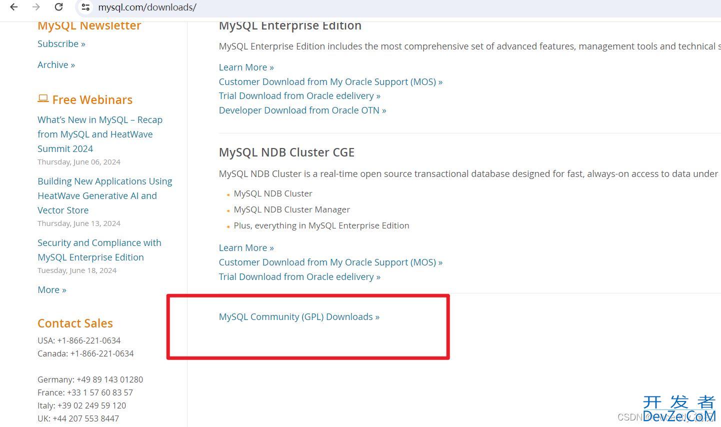Click the 'MySQL NDB Cluster' bullet item
Viewport: 721px width, 427px height.
[273, 193]
